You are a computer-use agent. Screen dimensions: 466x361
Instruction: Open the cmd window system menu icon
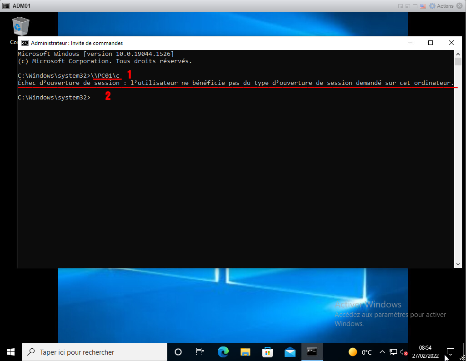point(25,43)
